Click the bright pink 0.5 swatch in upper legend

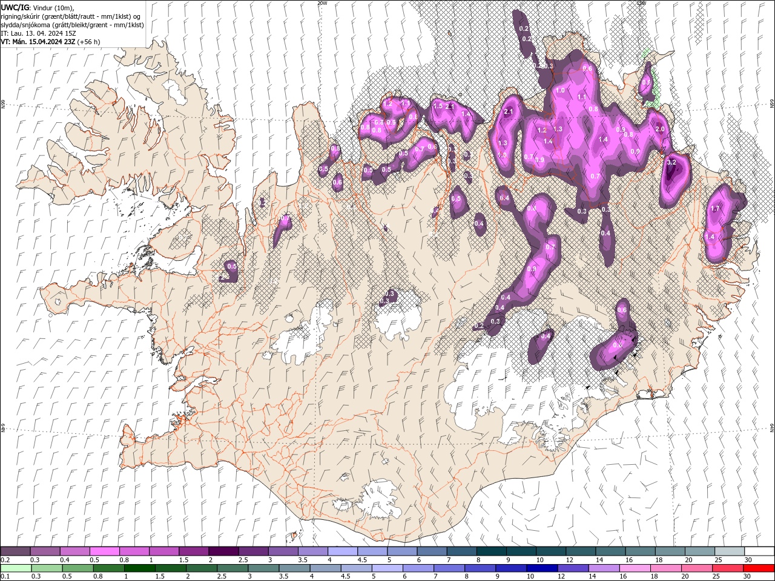pyautogui.click(x=104, y=551)
